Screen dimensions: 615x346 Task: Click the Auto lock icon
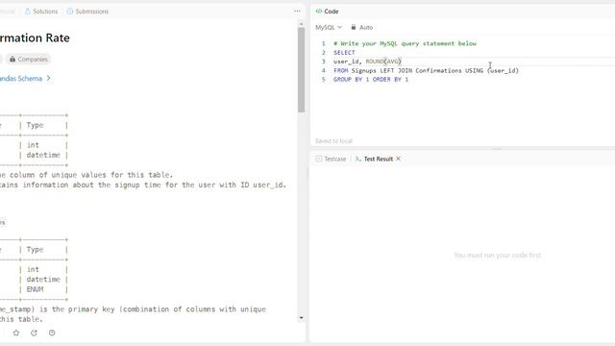[354, 27]
